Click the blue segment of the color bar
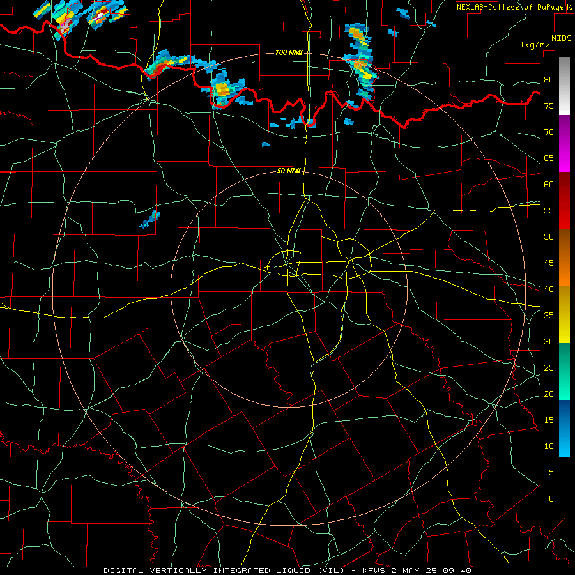Image resolution: width=575 pixels, height=575 pixels. click(564, 428)
